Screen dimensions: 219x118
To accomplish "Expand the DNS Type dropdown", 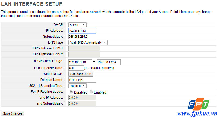I will tap(88, 42).
